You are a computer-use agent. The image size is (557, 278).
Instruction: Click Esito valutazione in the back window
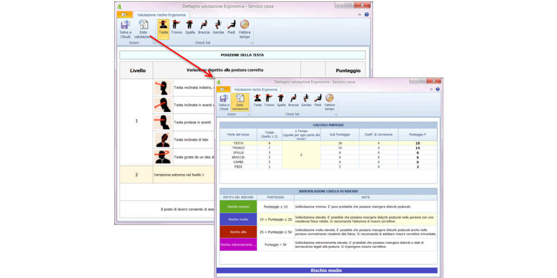point(143,29)
